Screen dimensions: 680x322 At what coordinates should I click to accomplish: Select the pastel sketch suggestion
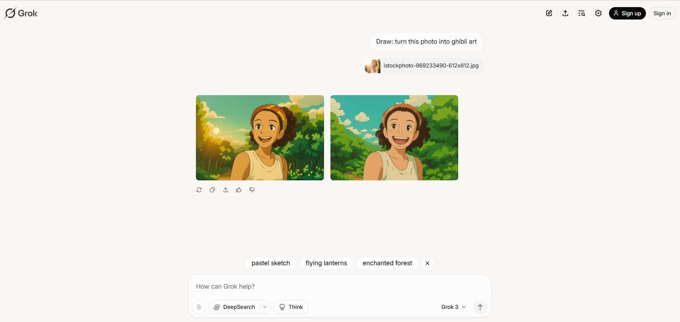[x=271, y=263]
